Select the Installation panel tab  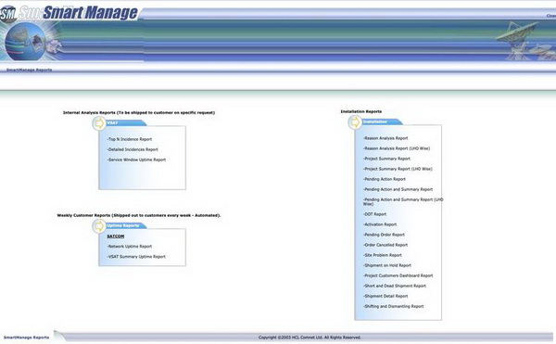click(x=382, y=122)
